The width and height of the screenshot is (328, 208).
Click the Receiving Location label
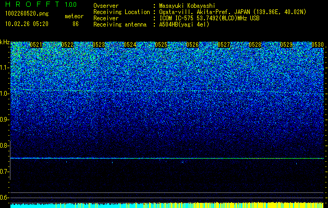pyautogui.click(x=122, y=12)
